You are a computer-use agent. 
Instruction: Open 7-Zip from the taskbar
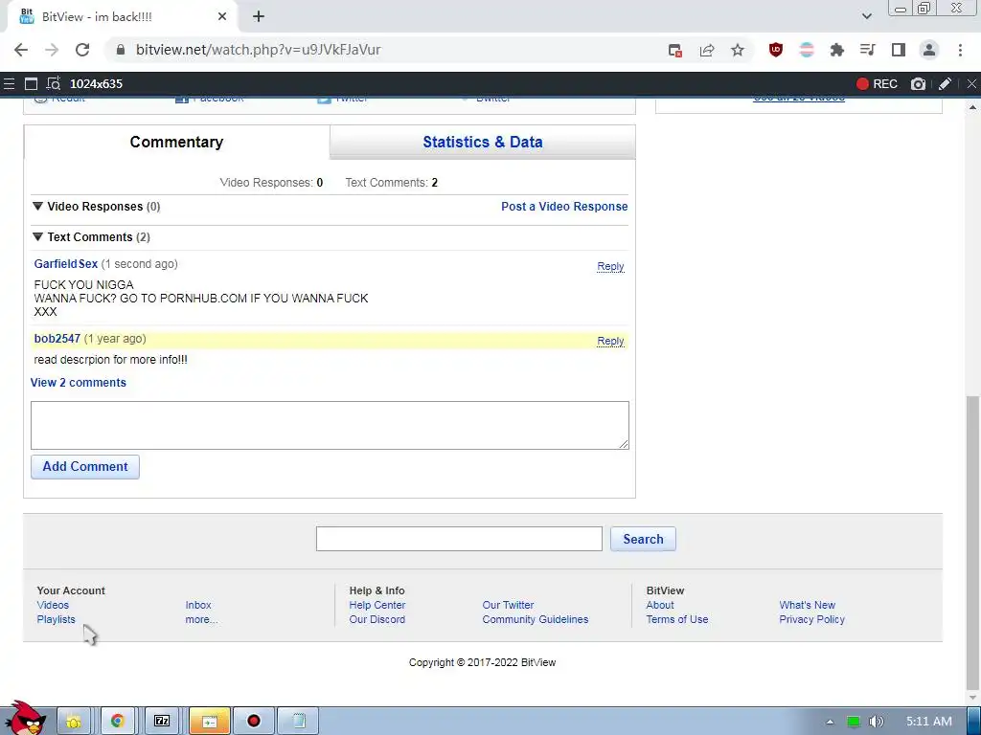pyautogui.click(x=162, y=722)
